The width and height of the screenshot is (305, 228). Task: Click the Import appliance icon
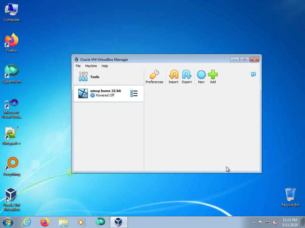coord(173,77)
